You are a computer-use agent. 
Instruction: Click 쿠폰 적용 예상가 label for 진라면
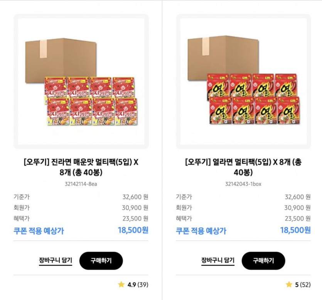(39, 231)
